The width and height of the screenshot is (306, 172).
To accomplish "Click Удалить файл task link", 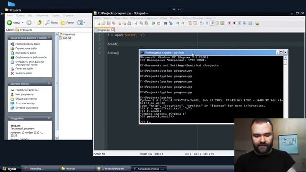I will pyautogui.click(x=23, y=73).
